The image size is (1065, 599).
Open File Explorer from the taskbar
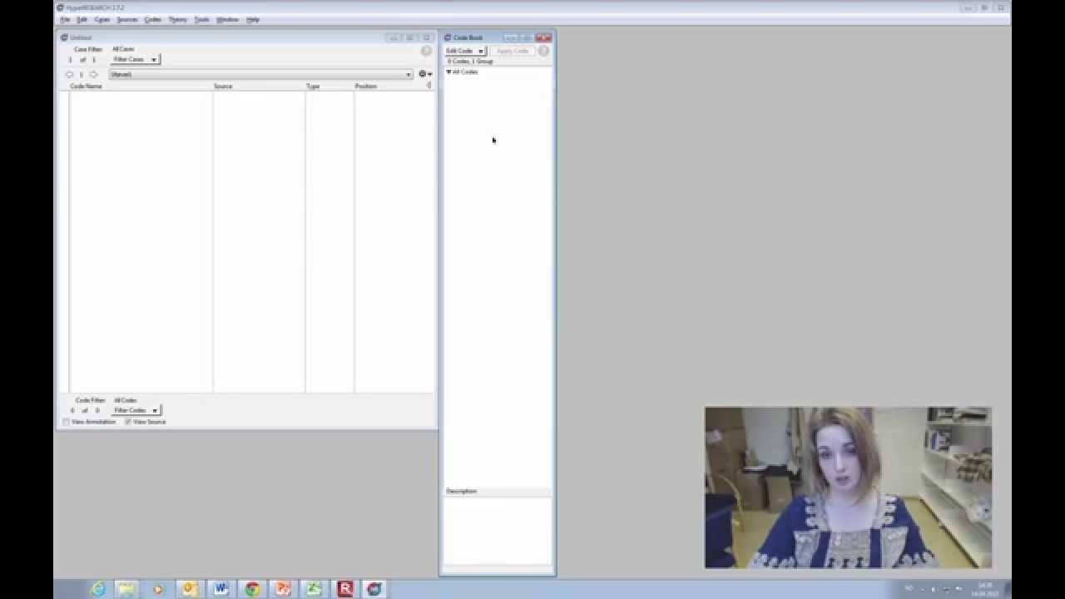[x=126, y=589]
